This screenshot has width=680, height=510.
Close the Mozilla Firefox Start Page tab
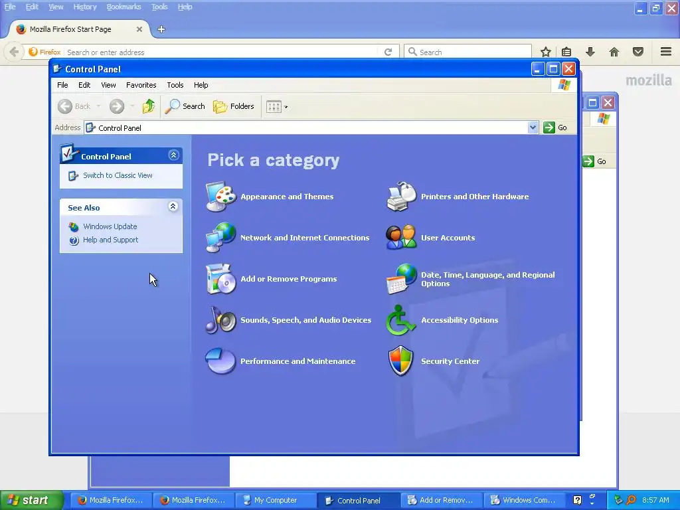[x=139, y=29]
